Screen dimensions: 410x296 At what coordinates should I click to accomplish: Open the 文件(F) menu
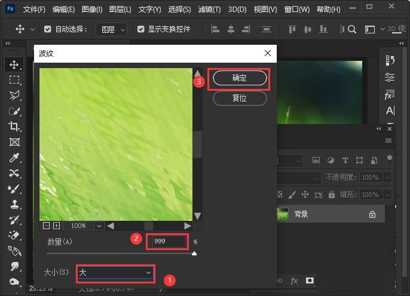click(x=34, y=10)
